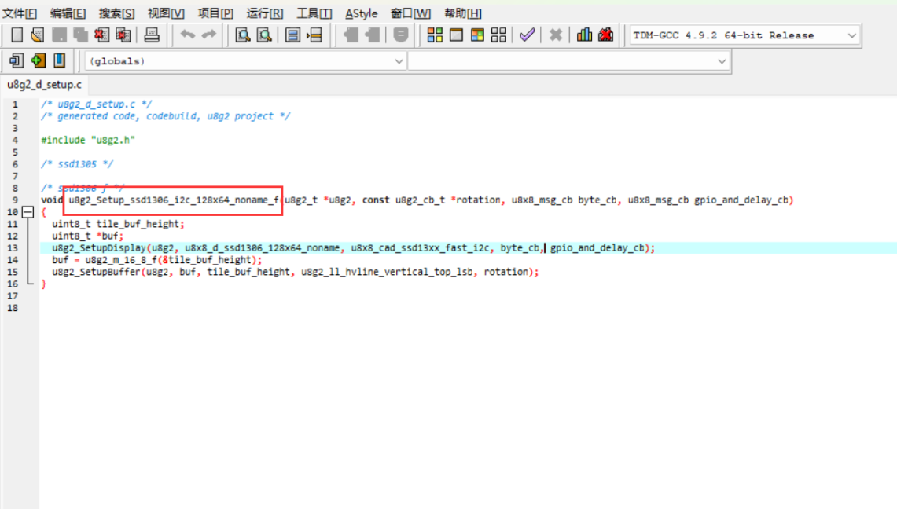Compile with the four colored squares icon
Image resolution: width=897 pixels, height=509 pixels.
(435, 35)
